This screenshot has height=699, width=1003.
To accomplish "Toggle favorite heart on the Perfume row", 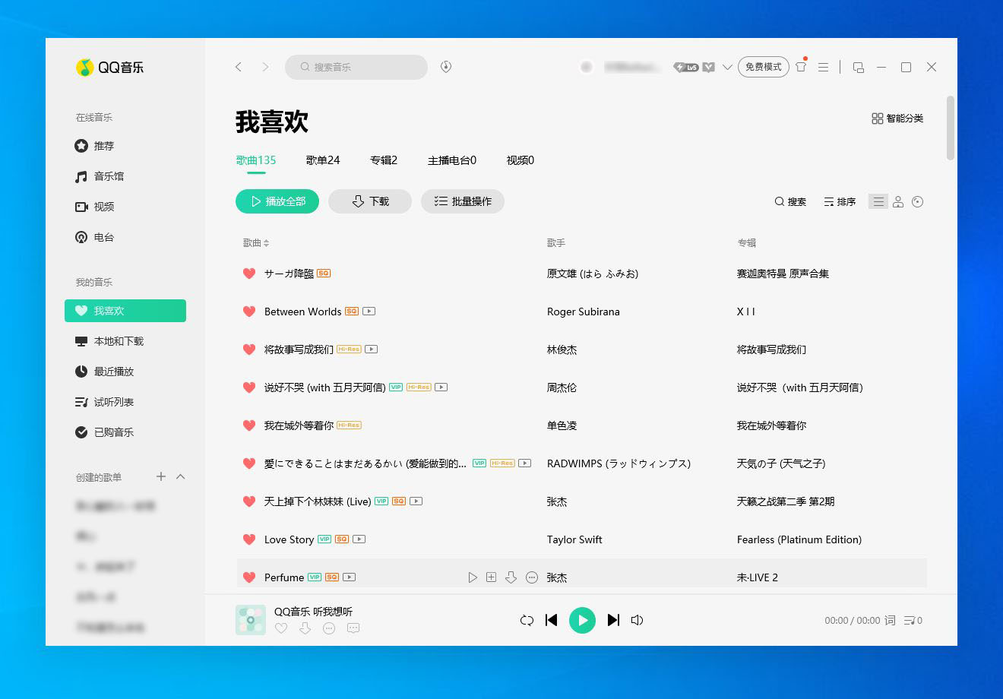I will point(249,577).
